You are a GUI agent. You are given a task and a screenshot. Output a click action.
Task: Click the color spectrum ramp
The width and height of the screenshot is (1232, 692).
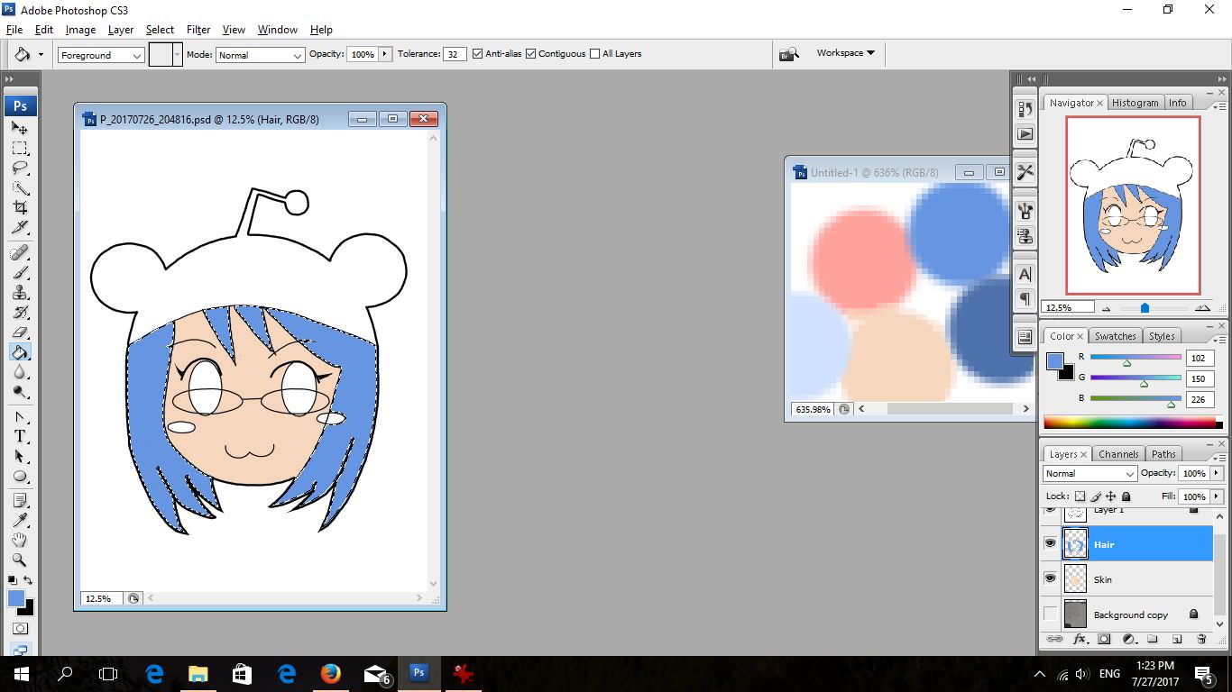[1129, 422]
